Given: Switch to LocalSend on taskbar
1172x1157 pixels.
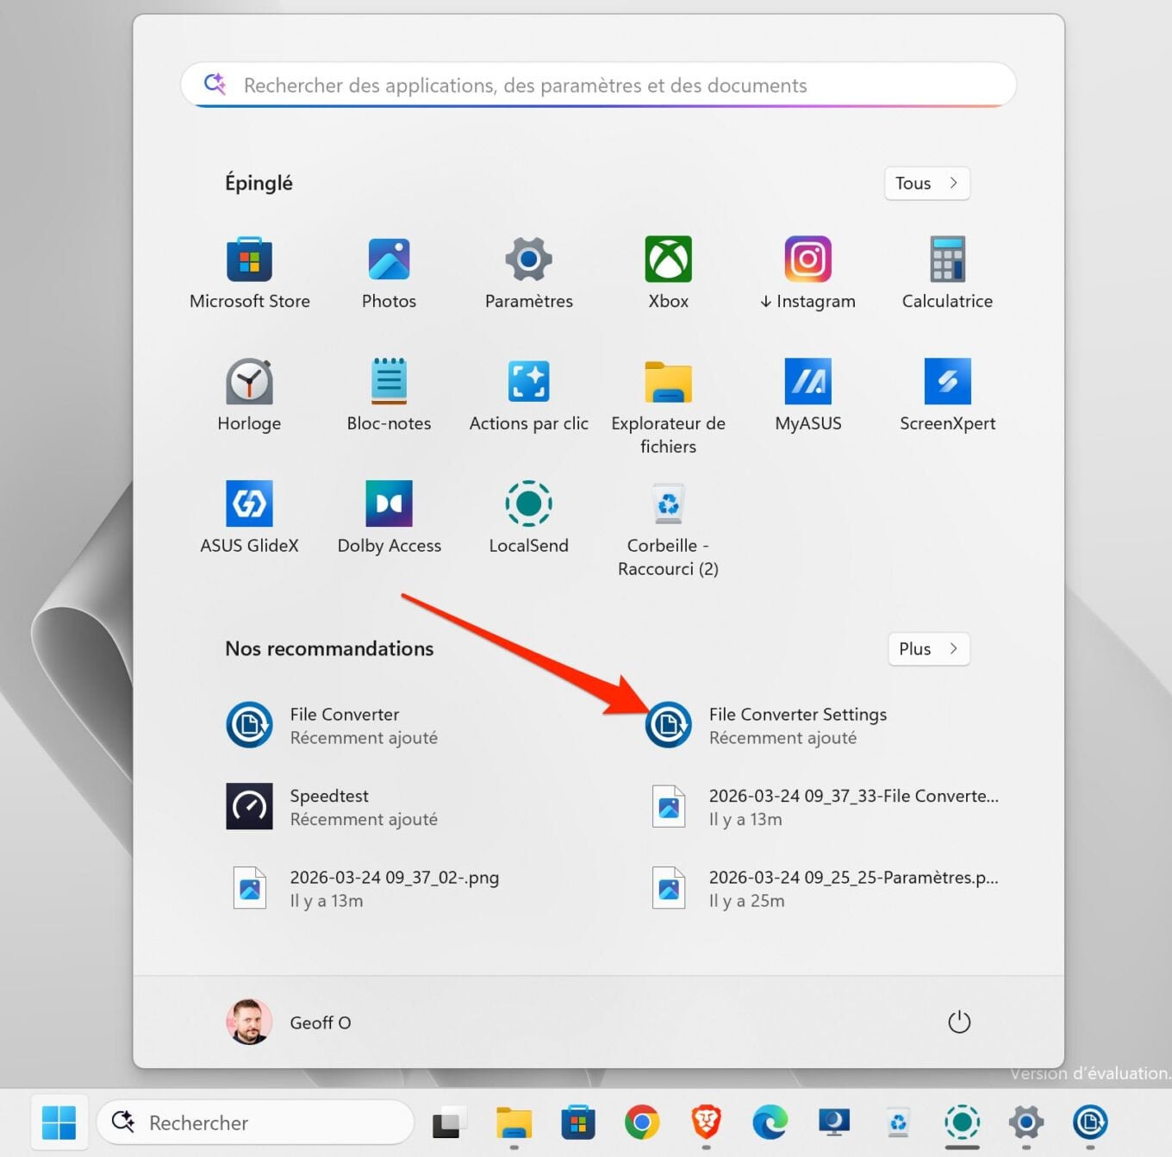Looking at the screenshot, I should (963, 1123).
